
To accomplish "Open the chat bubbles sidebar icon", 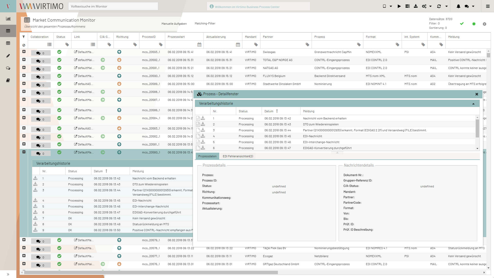I will click(8, 68).
